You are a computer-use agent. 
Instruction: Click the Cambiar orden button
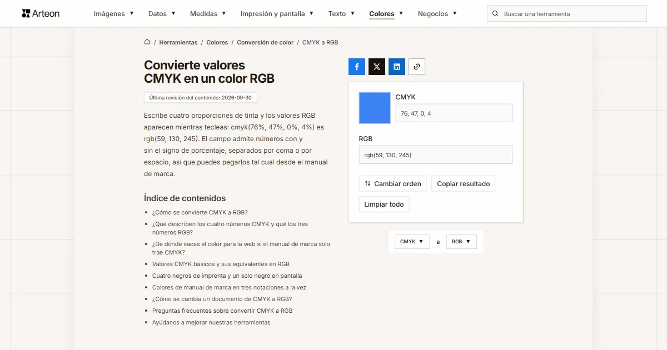tap(392, 183)
